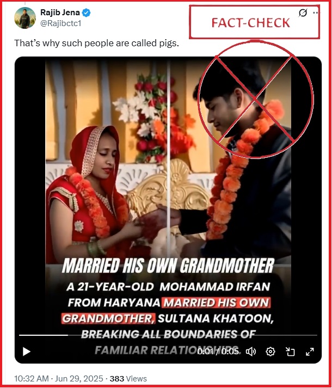Click the FACT-CHECK label box
The width and height of the screenshot is (332, 388).
point(254,22)
